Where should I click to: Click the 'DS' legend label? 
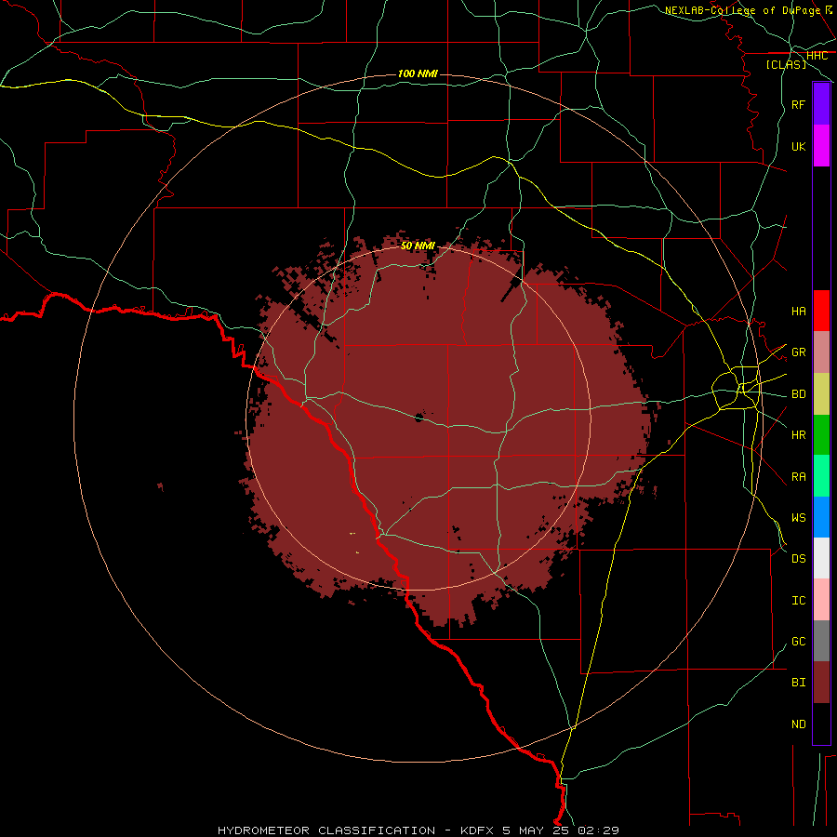pyautogui.click(x=799, y=558)
